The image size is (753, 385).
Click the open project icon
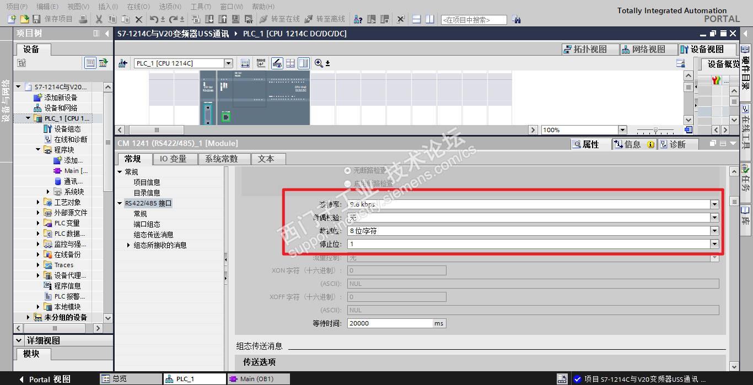(25, 19)
